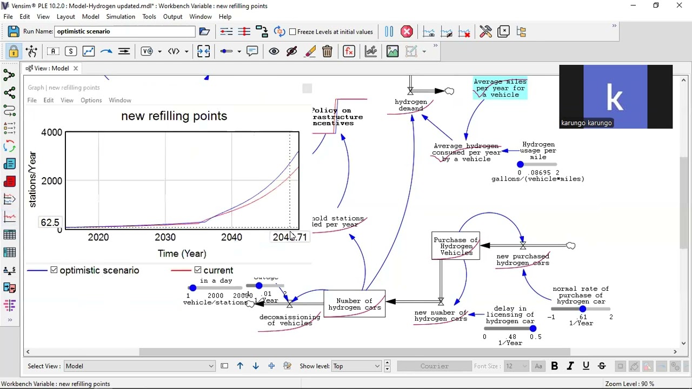The height and width of the screenshot is (389, 692).
Task: Click delay in licensing hydrogen car slider
Action: (x=510, y=328)
